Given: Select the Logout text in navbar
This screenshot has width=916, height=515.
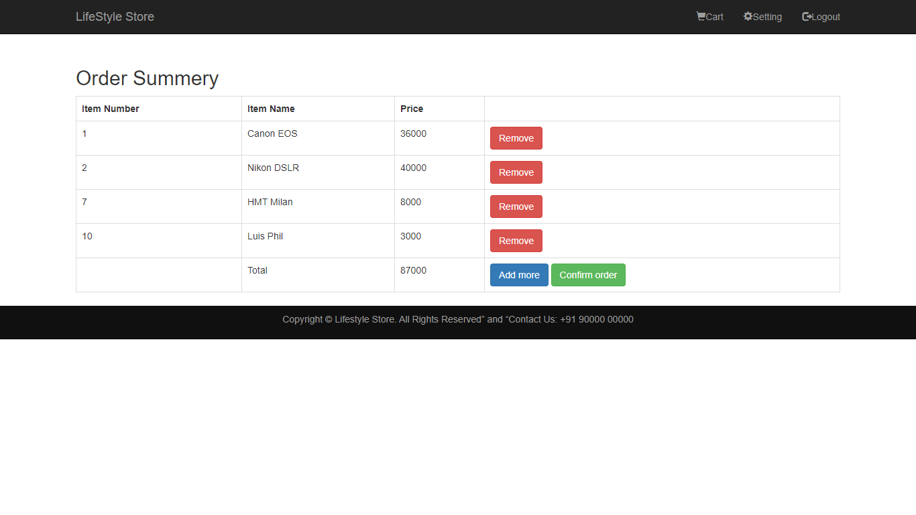Looking at the screenshot, I should coord(826,17).
